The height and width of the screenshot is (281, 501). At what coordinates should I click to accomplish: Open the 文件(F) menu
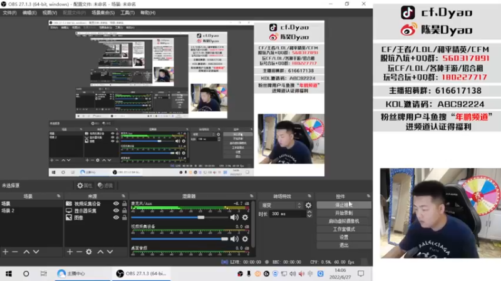pyautogui.click(x=9, y=12)
